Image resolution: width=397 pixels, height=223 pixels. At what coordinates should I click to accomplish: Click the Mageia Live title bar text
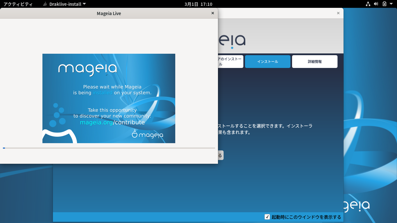pos(109,13)
